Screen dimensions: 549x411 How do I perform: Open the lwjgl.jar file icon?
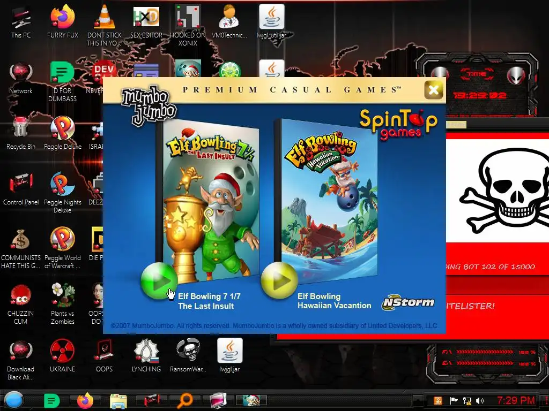point(229,356)
